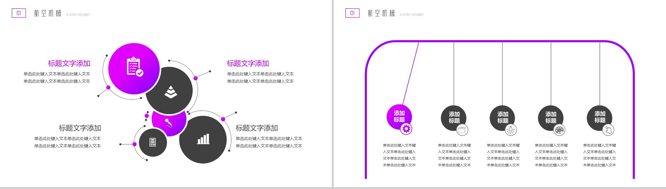Click purple 标题文字添加 heading right of pyramid circle
Image resolution: width=666 pixels, height=189 pixels.
pos(248,63)
